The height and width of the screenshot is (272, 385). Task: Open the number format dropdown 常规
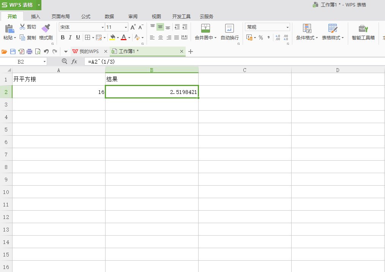287,27
